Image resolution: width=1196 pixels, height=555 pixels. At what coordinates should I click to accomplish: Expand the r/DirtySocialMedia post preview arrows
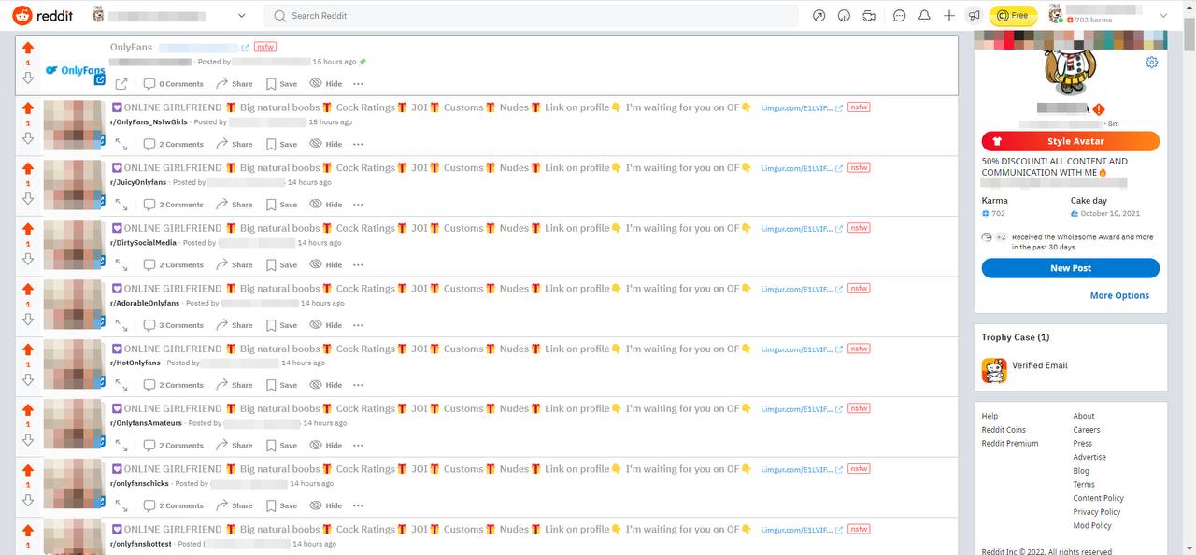click(121, 264)
